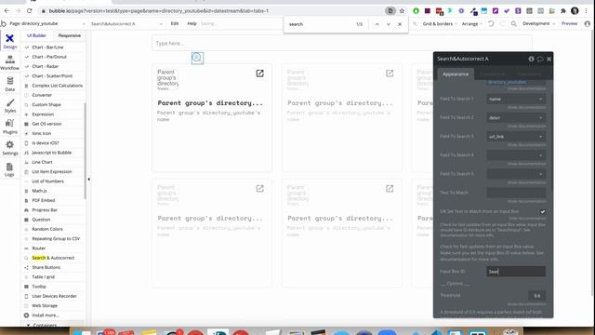The image size is (595, 335).
Task: Click the Threshold value field
Action: (x=536, y=296)
